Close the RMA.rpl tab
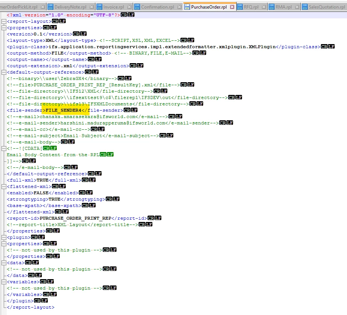 tap(297, 7)
